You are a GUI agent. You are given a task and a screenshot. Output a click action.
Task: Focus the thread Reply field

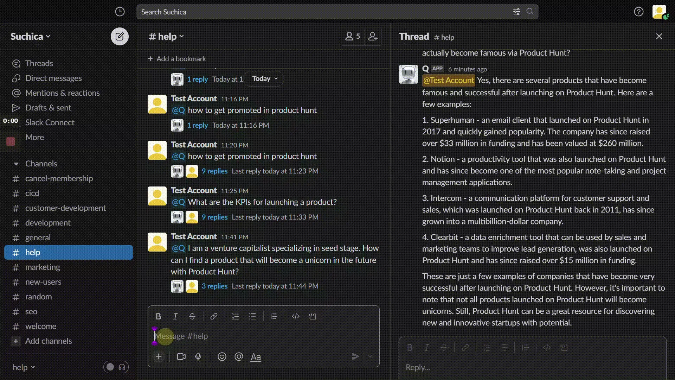click(x=533, y=367)
